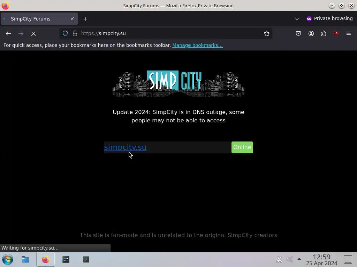Open the Extensions puzzle icon
This screenshot has width=357, height=267.
(324, 33)
